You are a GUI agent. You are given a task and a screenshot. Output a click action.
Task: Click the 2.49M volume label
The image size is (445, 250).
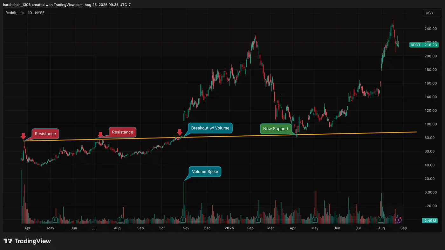(x=430, y=220)
